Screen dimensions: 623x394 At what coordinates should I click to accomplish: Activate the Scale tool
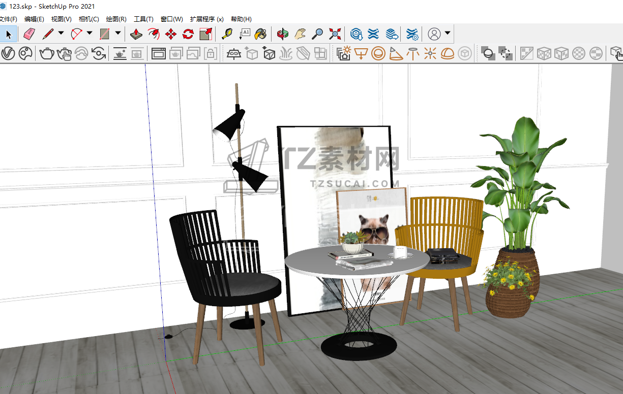coord(205,34)
